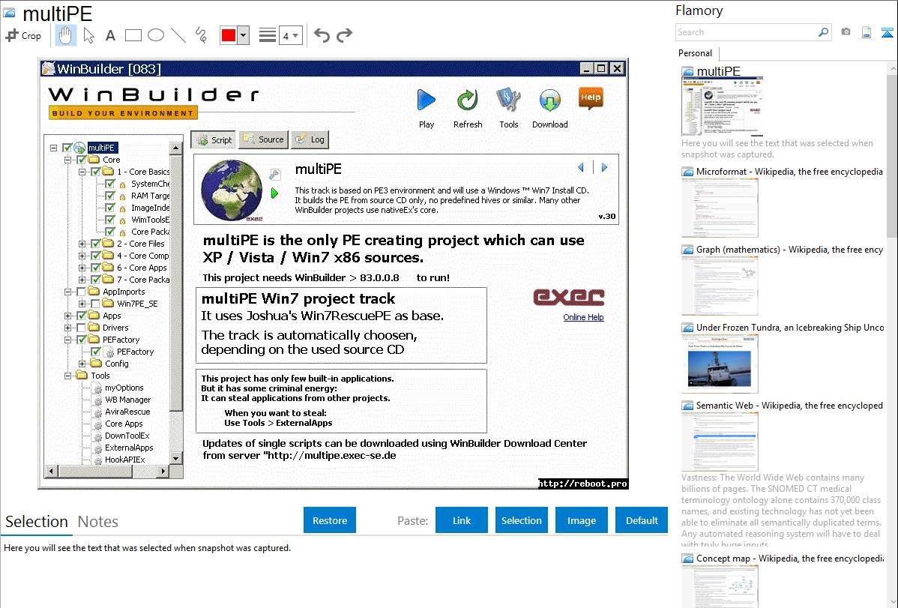Switch to the Source tab

[263, 139]
